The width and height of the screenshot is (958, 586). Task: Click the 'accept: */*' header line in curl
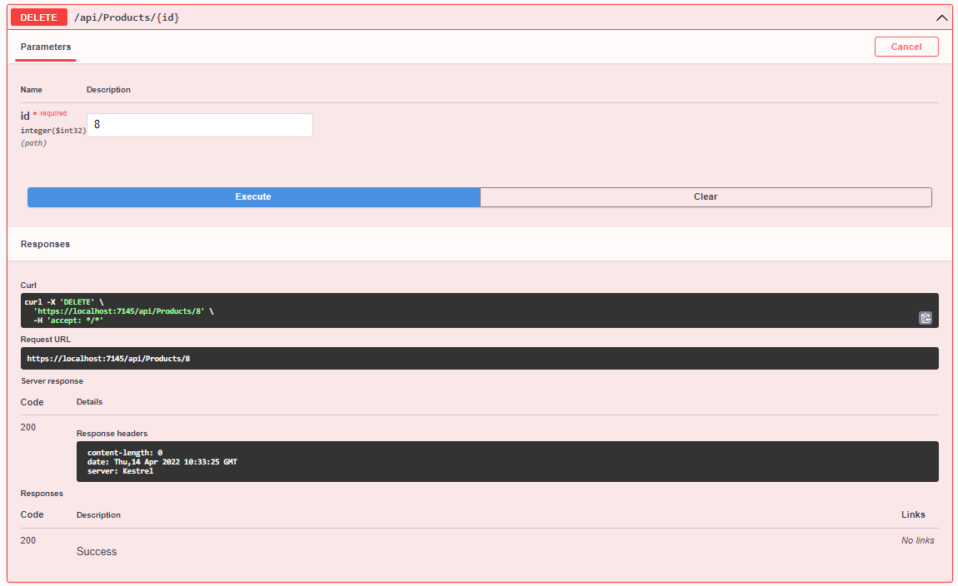coord(68,320)
